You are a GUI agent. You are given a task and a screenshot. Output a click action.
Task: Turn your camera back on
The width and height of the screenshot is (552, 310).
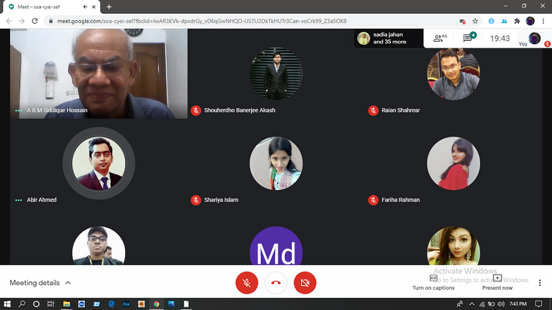click(x=305, y=283)
